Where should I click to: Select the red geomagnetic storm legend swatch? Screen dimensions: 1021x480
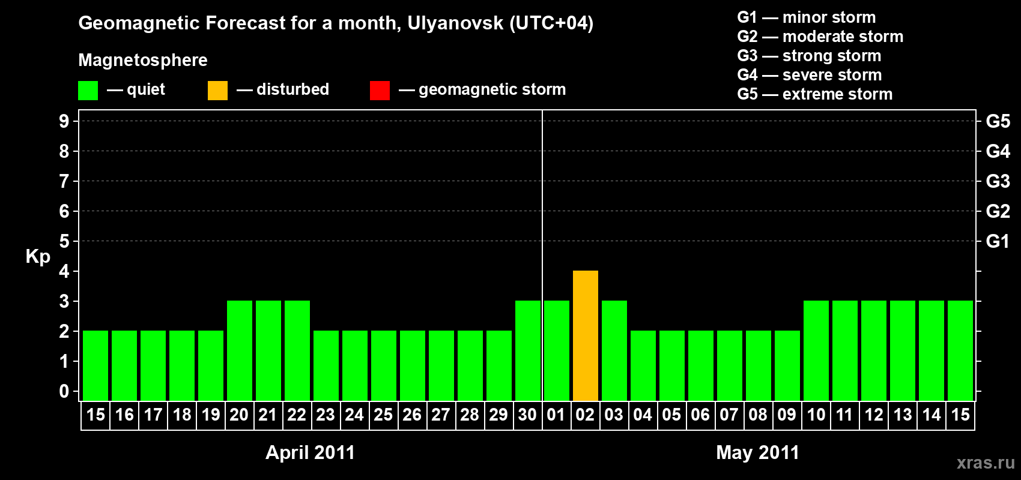(380, 91)
